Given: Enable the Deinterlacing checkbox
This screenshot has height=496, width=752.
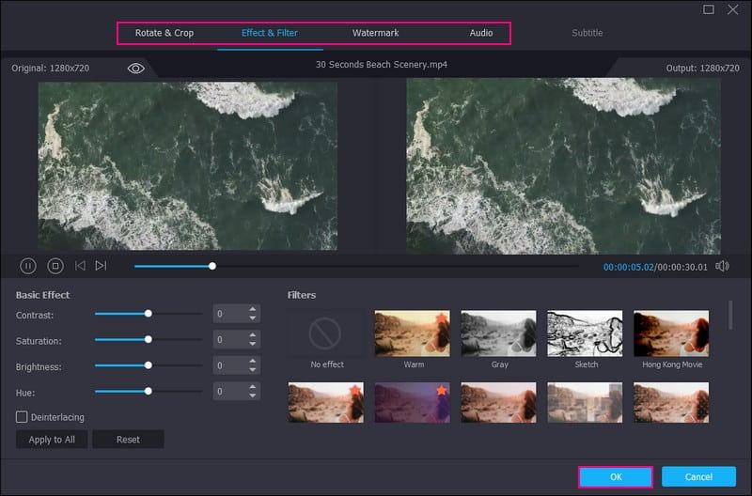Looking at the screenshot, I should click(22, 416).
